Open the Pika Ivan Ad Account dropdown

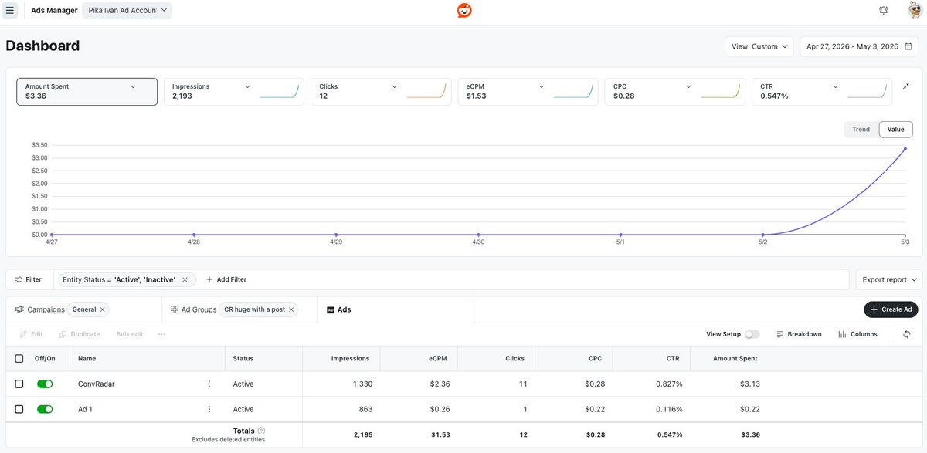(x=127, y=10)
